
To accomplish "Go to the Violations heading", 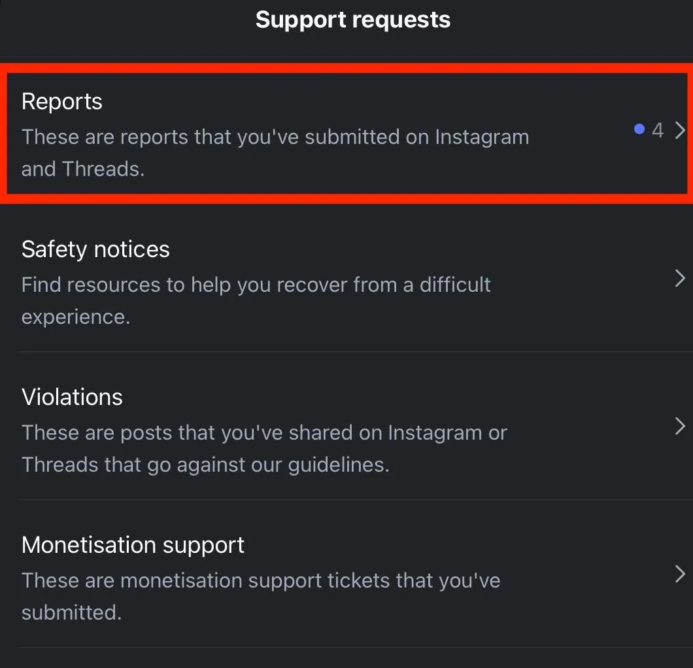I will click(x=72, y=397).
